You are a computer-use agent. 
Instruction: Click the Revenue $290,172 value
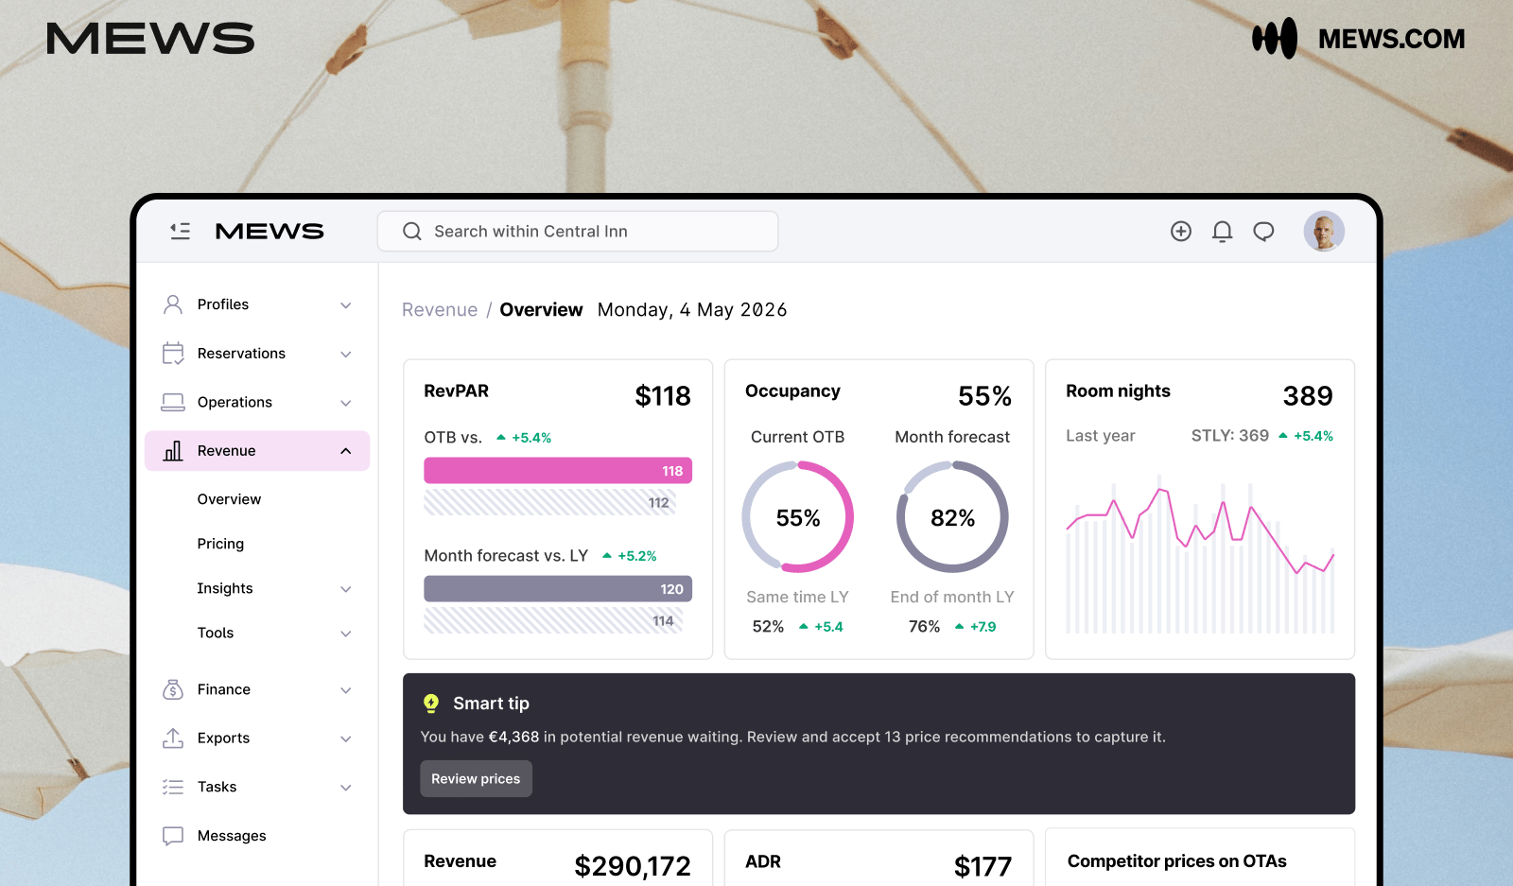pyautogui.click(x=633, y=866)
